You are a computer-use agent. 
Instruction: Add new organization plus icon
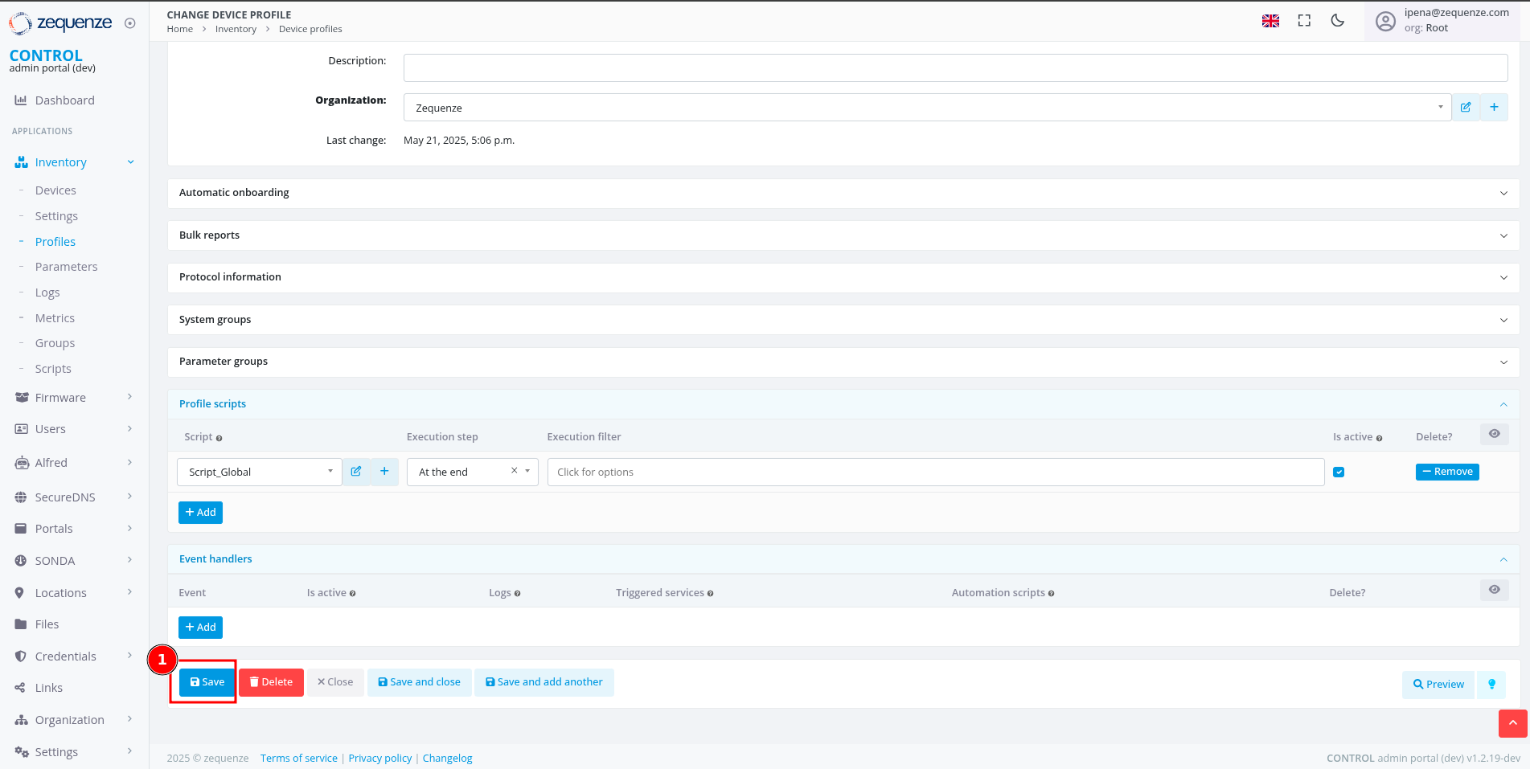coord(1494,108)
